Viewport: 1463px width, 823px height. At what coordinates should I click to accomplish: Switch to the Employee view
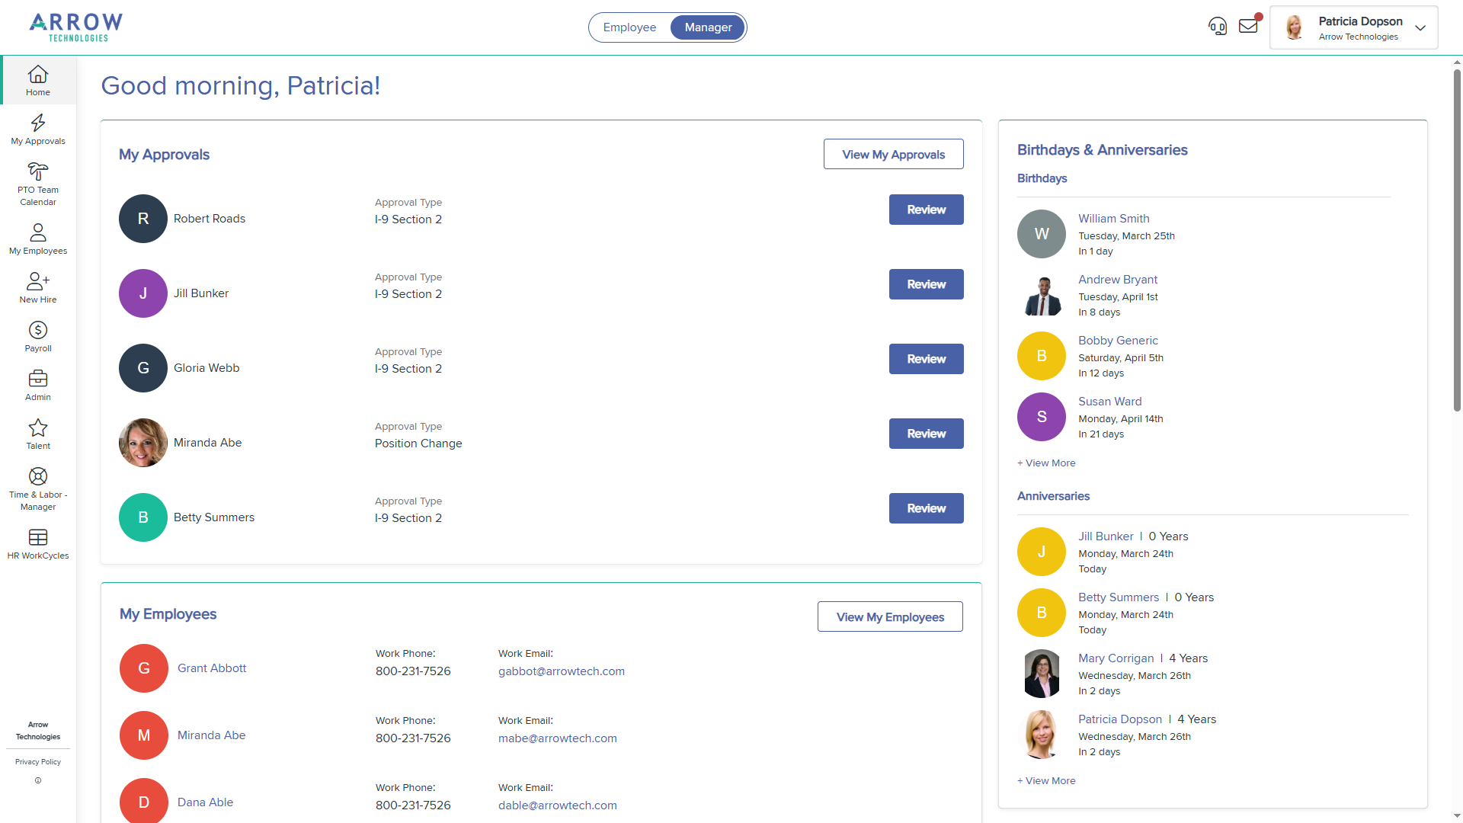629,27
